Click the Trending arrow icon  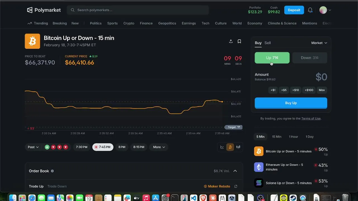[x=30, y=23]
